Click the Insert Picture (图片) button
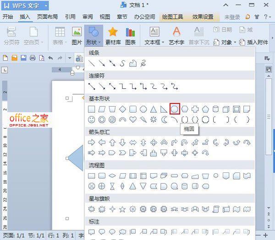The height and width of the screenshot is (240, 275). click(x=77, y=36)
